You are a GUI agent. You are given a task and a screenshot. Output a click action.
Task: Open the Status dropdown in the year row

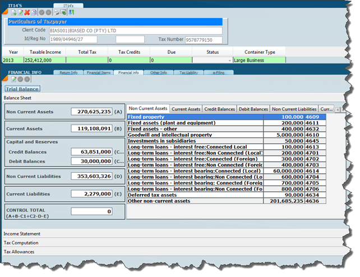pos(229,60)
